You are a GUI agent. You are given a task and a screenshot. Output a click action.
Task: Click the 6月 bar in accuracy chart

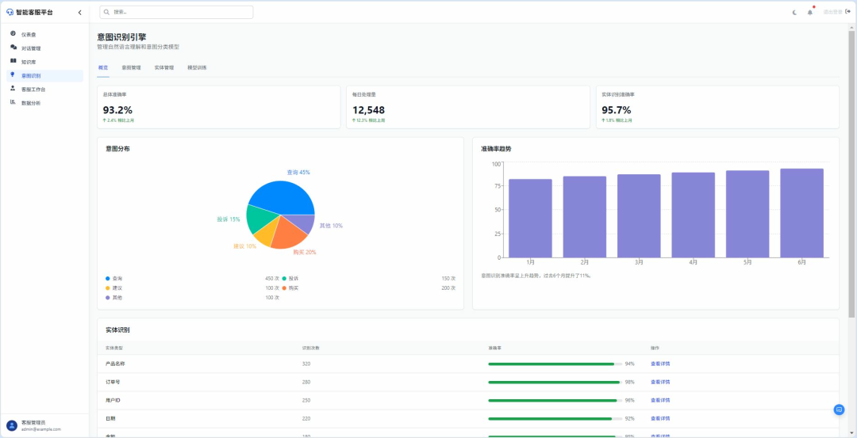coord(801,212)
